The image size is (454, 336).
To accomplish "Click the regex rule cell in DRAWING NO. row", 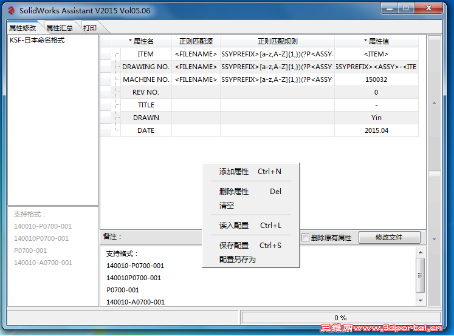I will point(277,67).
